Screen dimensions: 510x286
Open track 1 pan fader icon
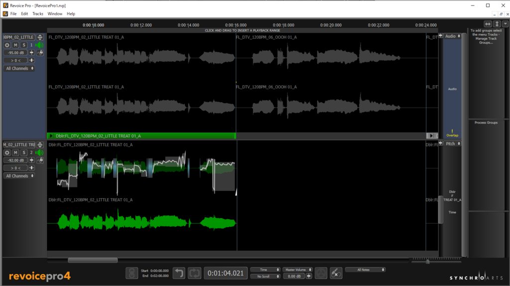(x=31, y=60)
